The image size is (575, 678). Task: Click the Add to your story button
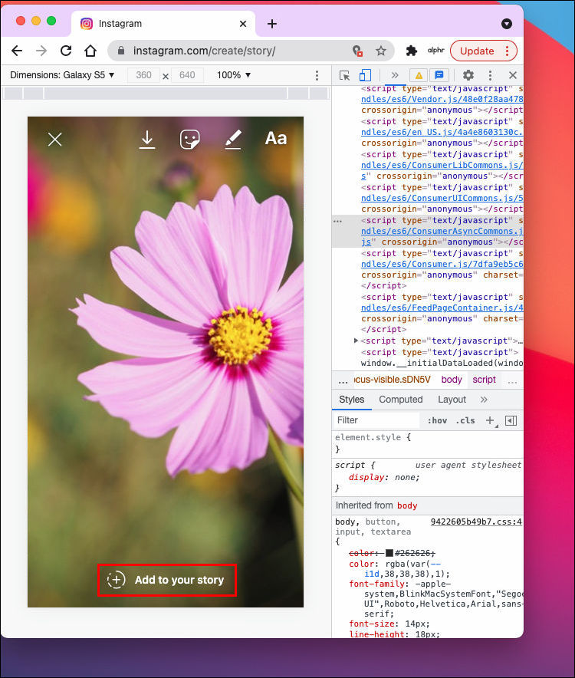pyautogui.click(x=167, y=580)
